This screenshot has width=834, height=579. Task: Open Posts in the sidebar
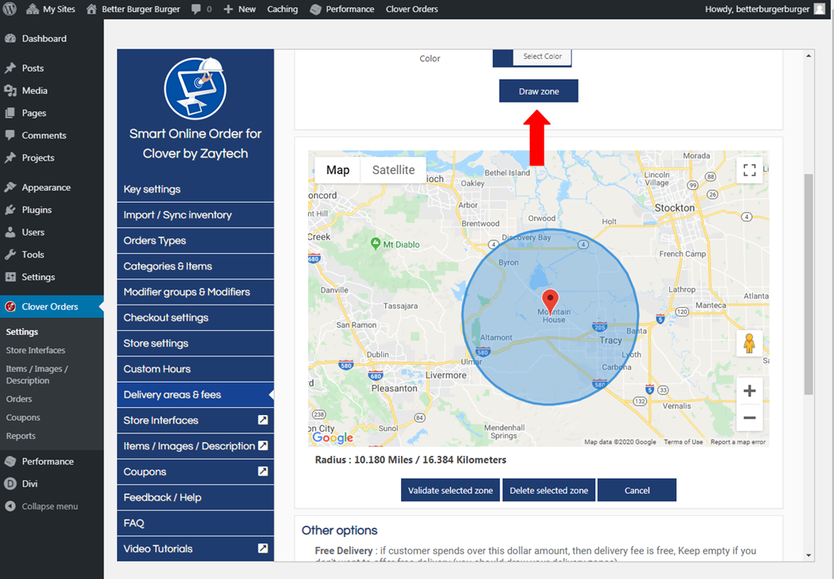coord(53,68)
